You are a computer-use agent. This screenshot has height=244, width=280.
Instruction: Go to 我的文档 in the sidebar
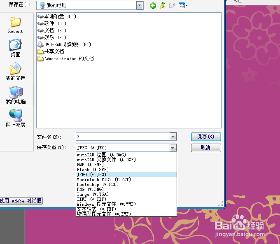[x=15, y=72]
